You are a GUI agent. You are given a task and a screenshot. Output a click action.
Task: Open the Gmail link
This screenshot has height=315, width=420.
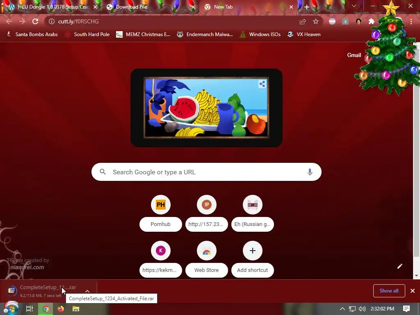(354, 55)
